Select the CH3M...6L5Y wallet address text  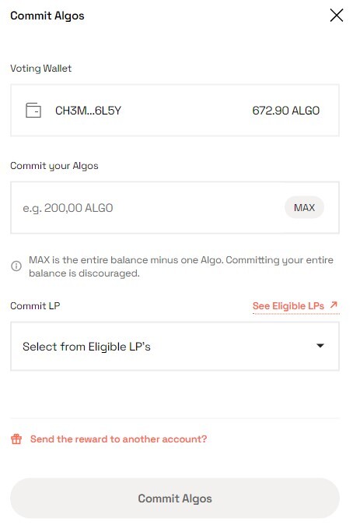click(x=89, y=111)
